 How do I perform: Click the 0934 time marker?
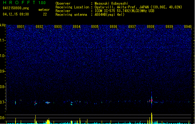[77, 27]
